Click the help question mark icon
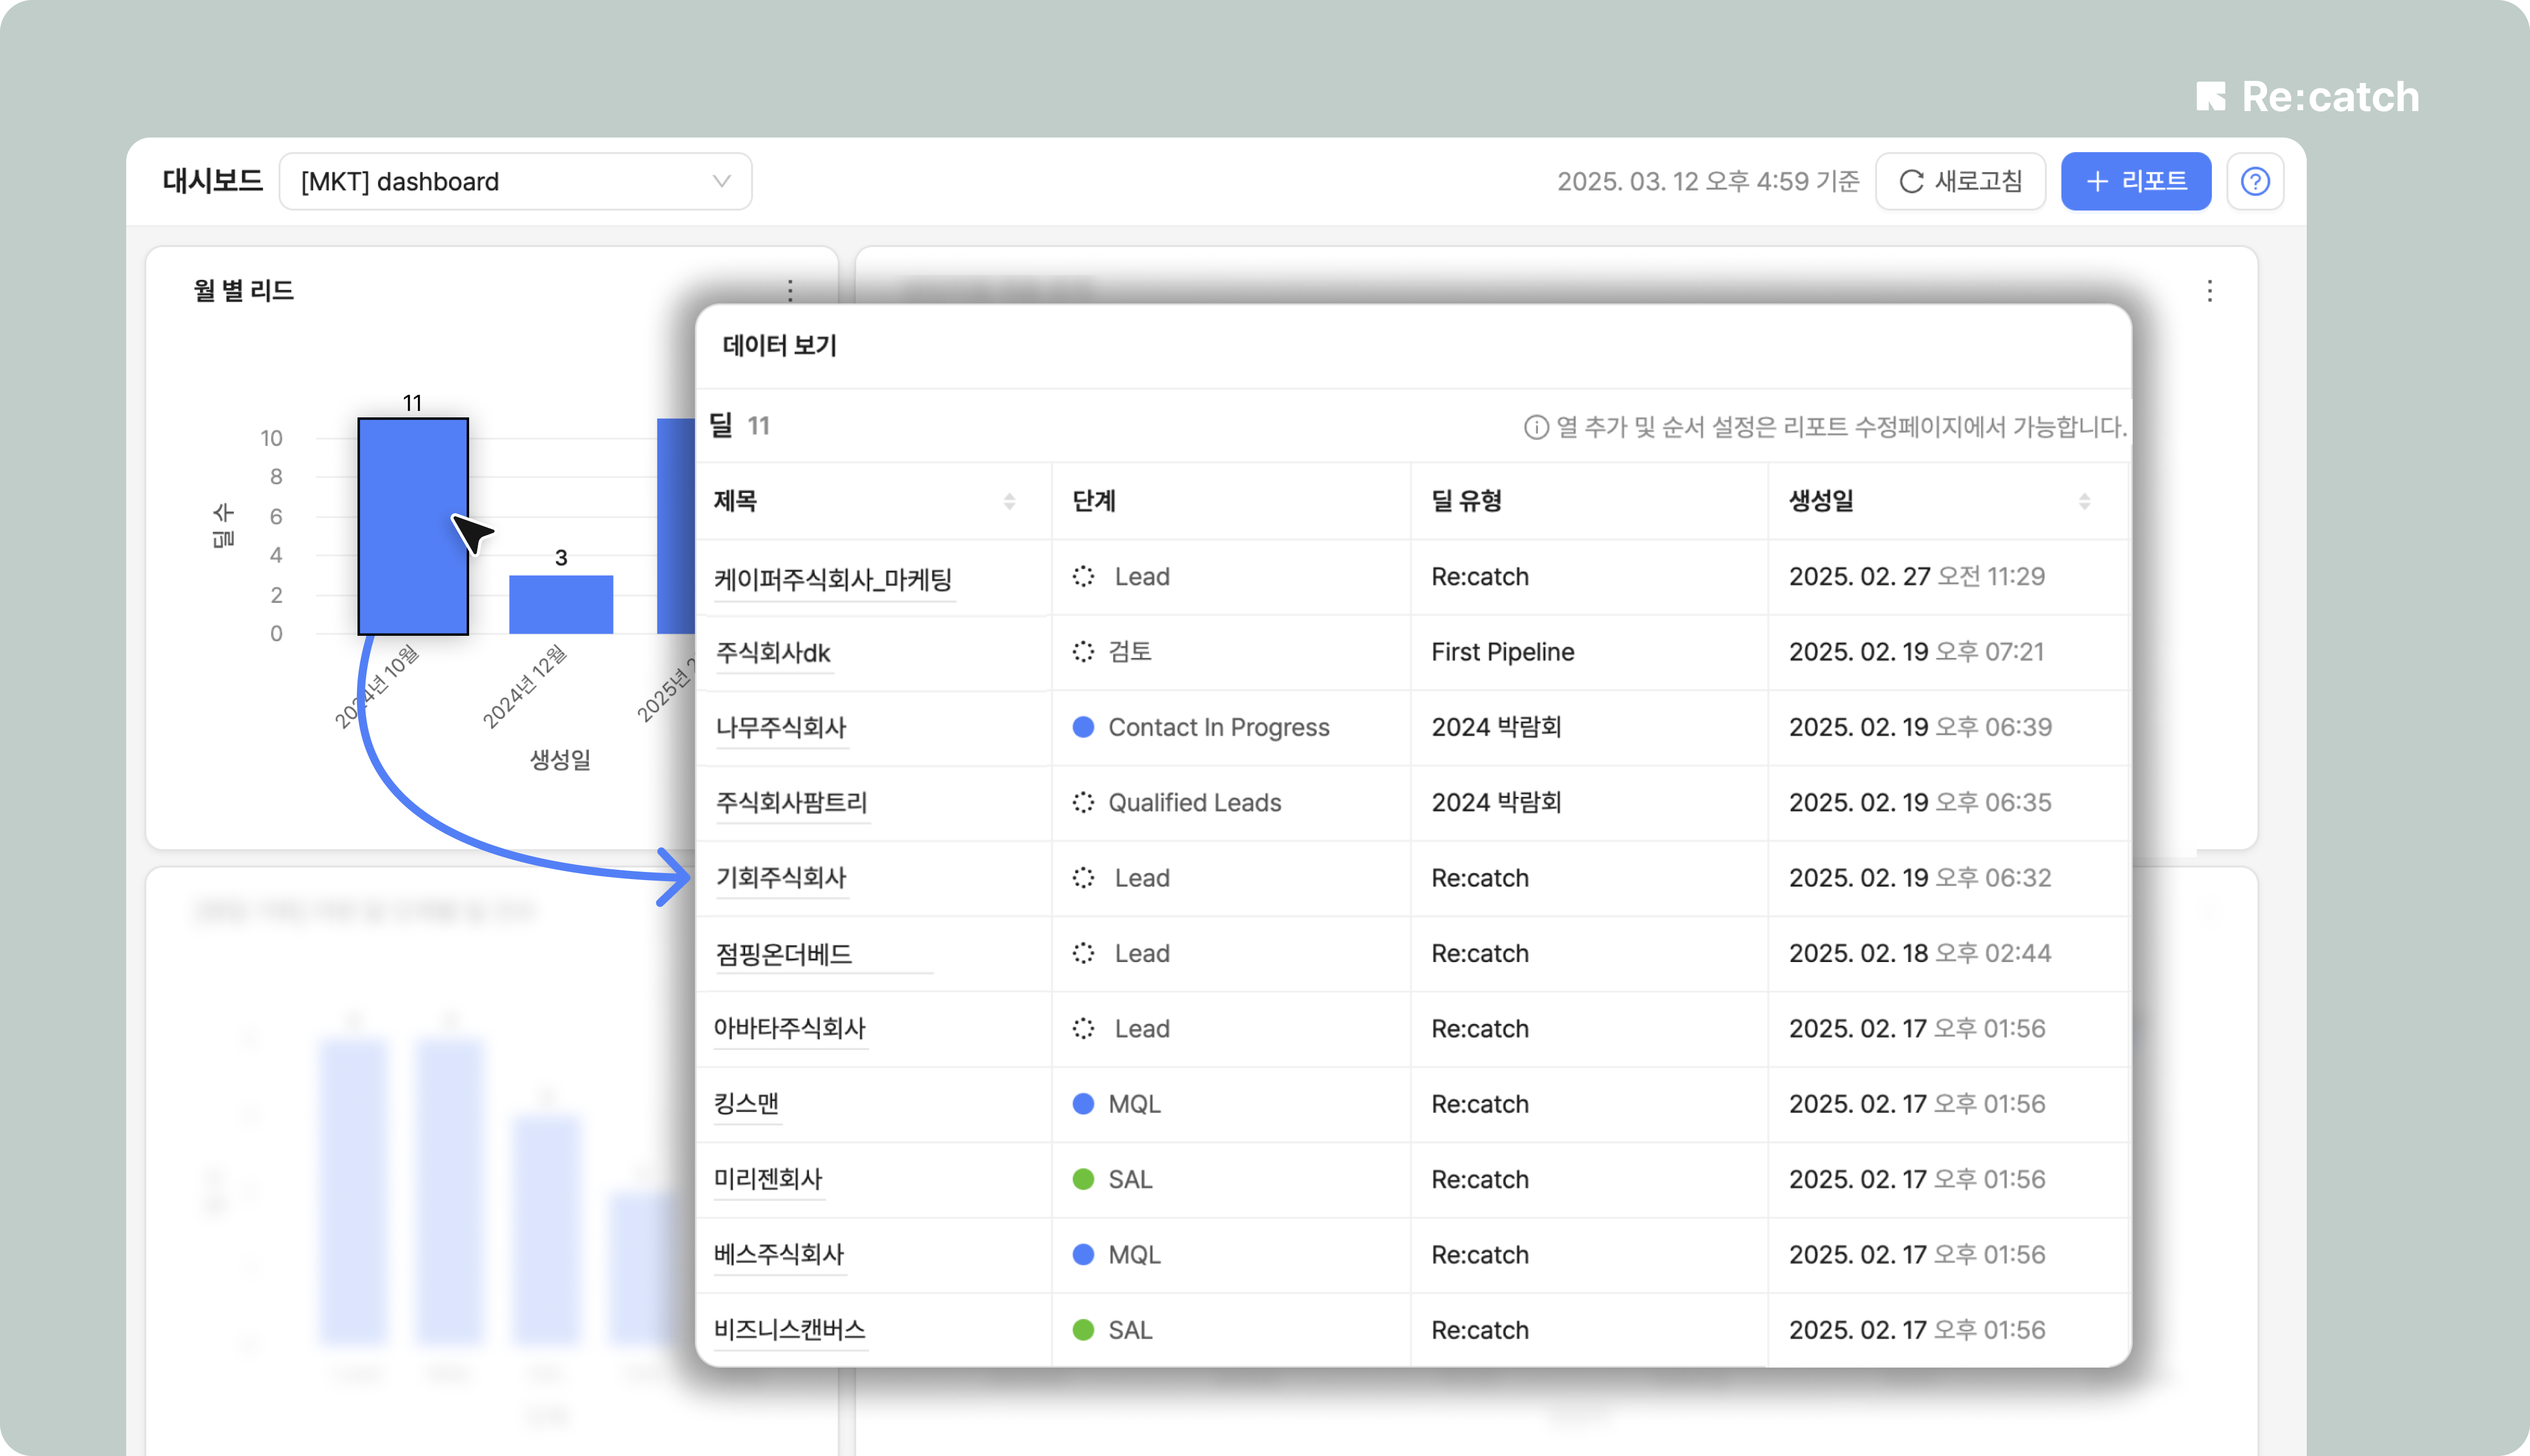Image resolution: width=2530 pixels, height=1456 pixels. tap(2254, 181)
